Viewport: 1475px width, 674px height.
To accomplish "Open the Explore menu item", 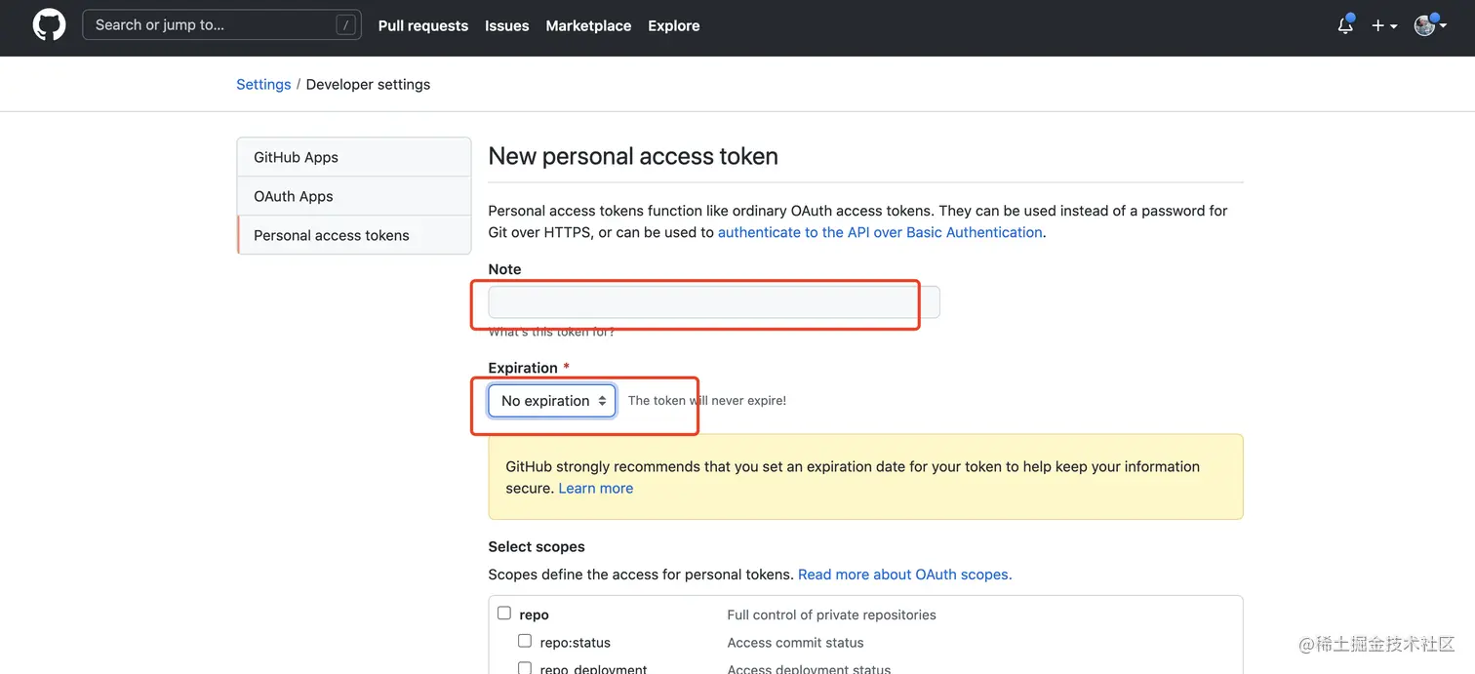I will [x=674, y=26].
